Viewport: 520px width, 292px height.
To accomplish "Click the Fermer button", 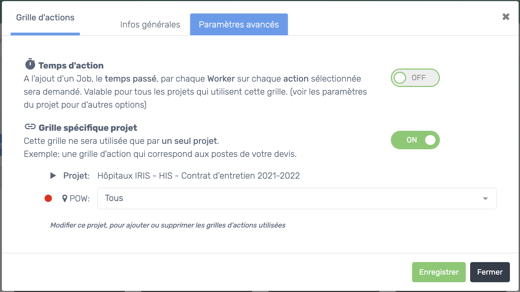I will click(490, 272).
